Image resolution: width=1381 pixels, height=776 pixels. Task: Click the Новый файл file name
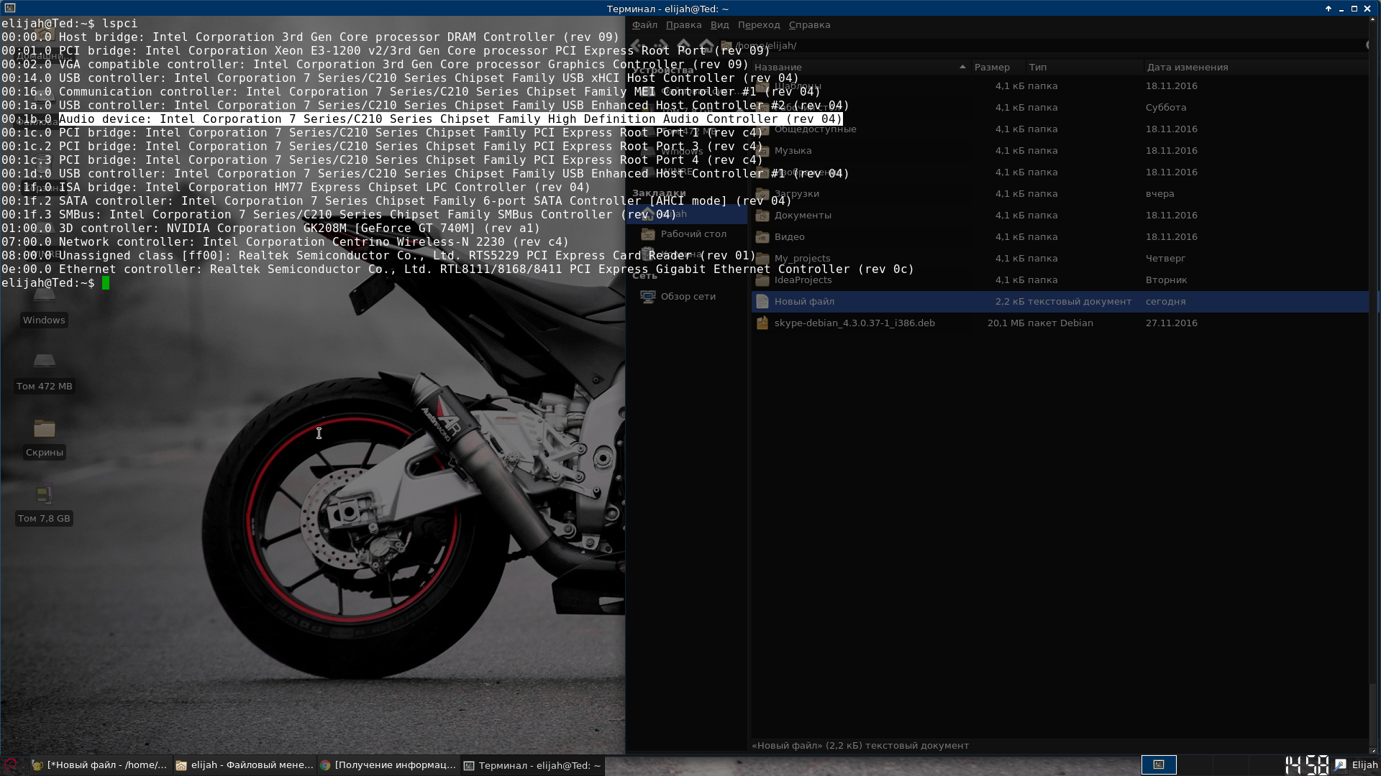[804, 301]
